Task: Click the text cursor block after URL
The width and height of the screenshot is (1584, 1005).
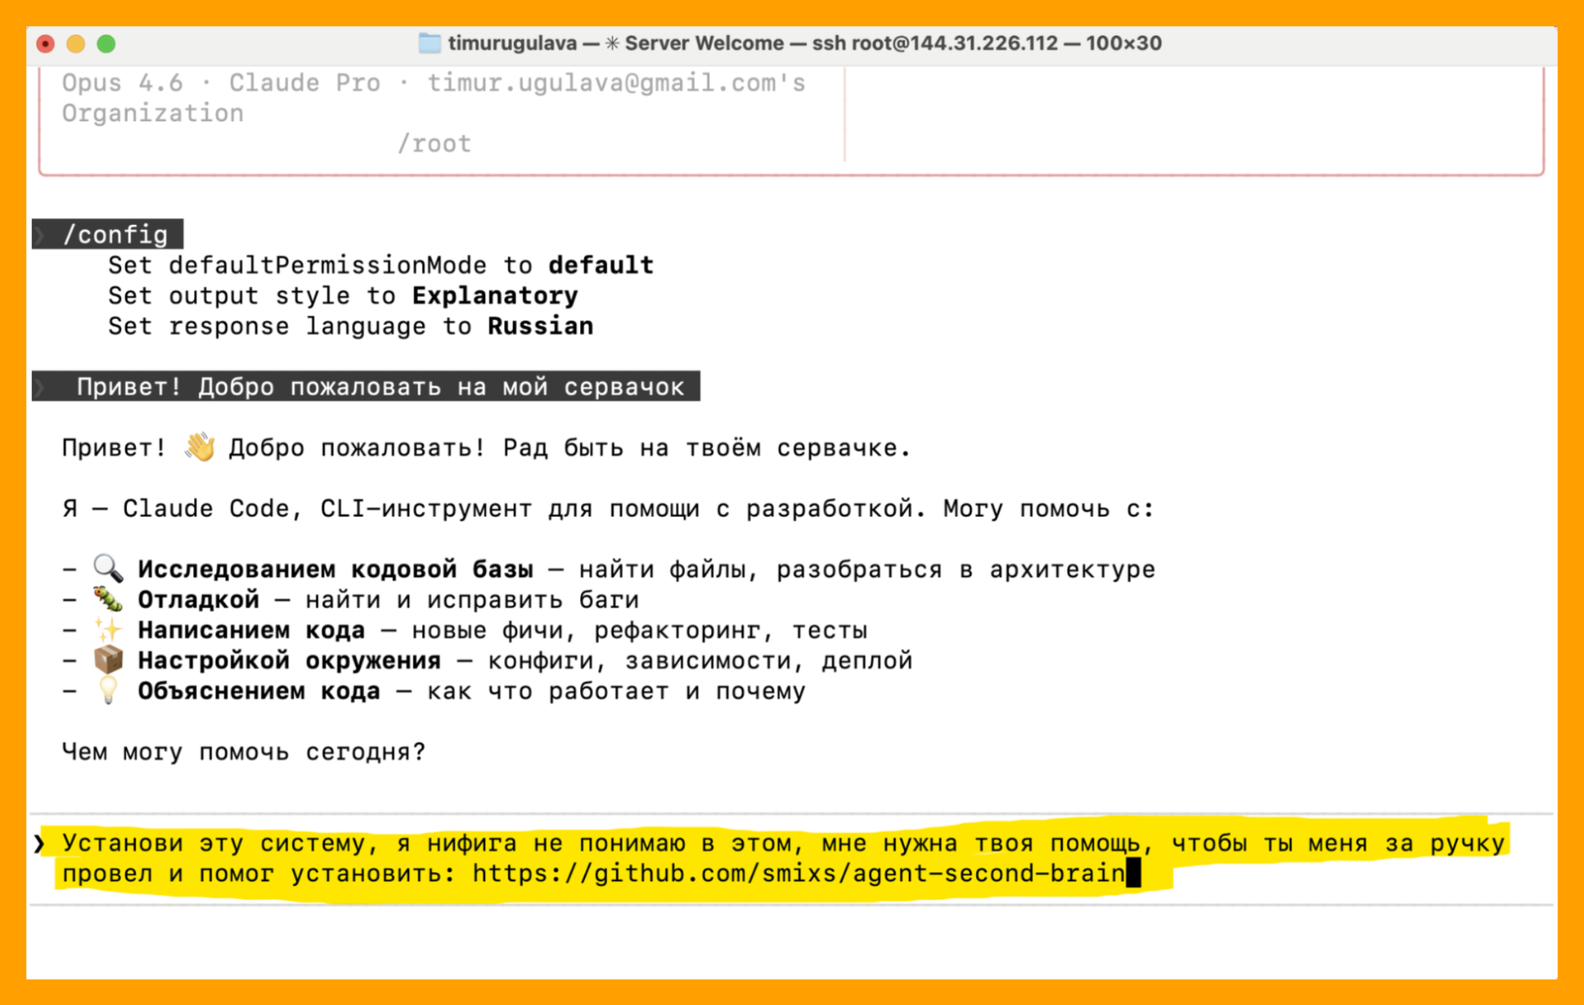Action: [1133, 874]
